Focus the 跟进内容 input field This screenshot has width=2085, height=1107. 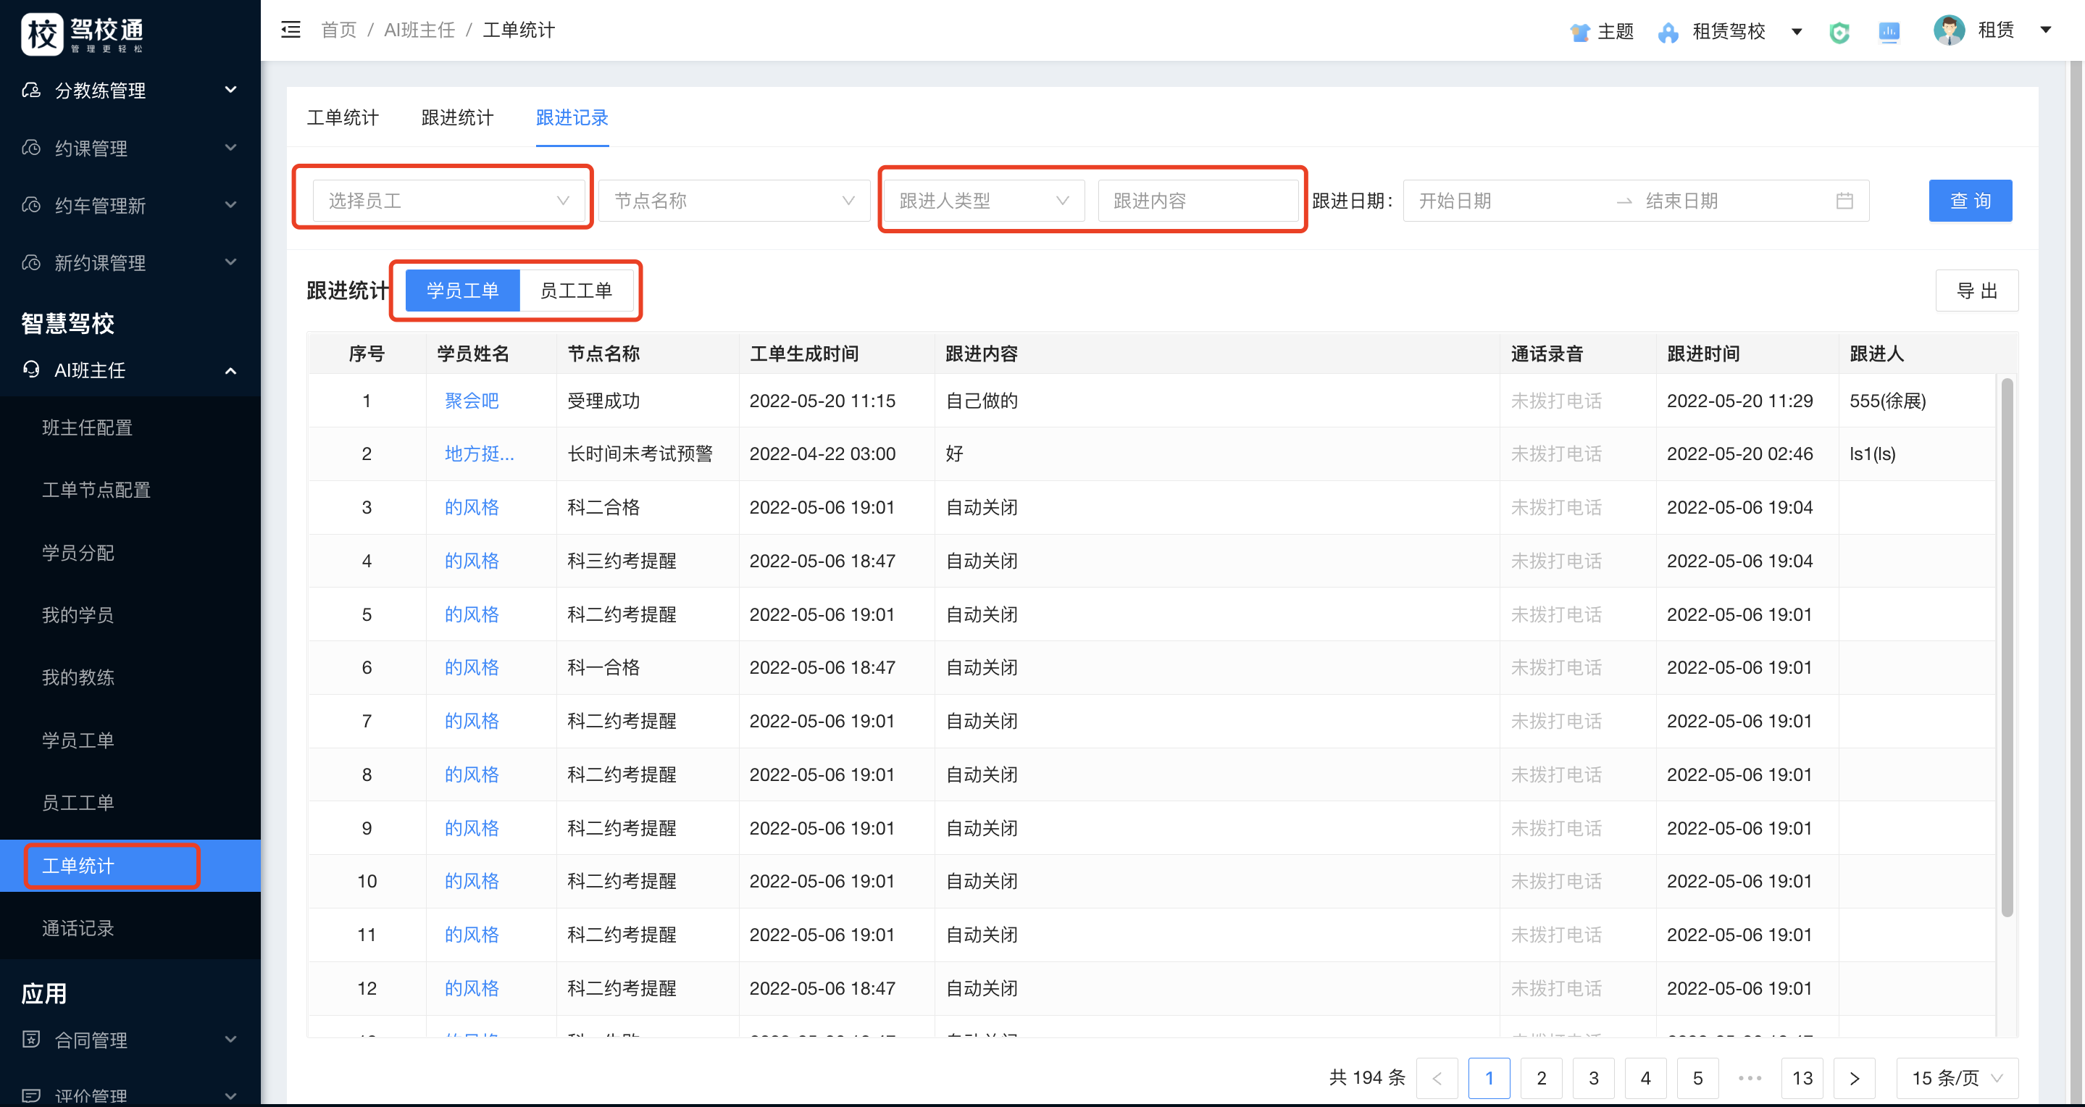1198,201
